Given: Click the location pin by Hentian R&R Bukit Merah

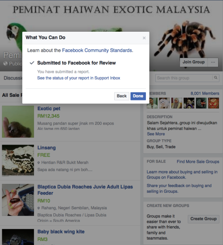Looking at the screenshot, I should point(38,162).
